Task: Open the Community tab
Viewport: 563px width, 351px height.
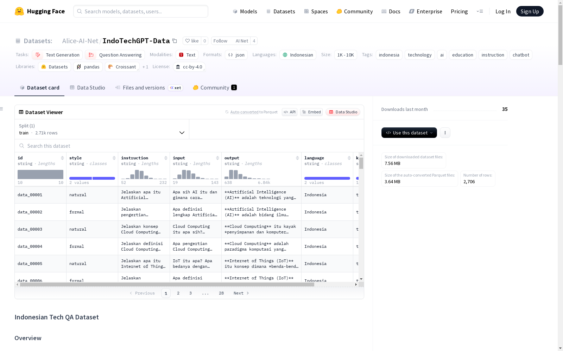Action: click(x=215, y=88)
